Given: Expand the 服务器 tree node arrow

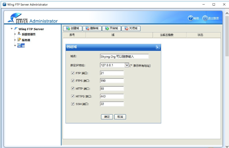Looking at the screenshot, I should pyautogui.click(x=15, y=40).
